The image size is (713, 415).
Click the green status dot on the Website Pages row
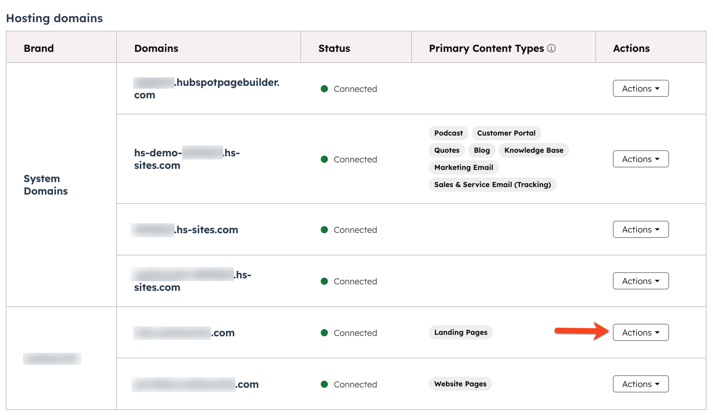(x=325, y=384)
